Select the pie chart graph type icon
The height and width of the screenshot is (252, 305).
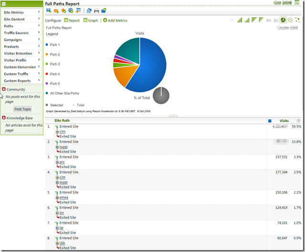click(283, 20)
